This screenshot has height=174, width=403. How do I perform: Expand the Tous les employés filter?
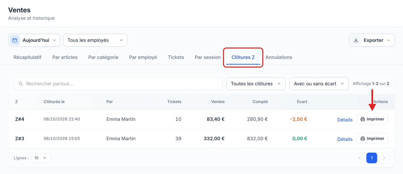[95, 40]
